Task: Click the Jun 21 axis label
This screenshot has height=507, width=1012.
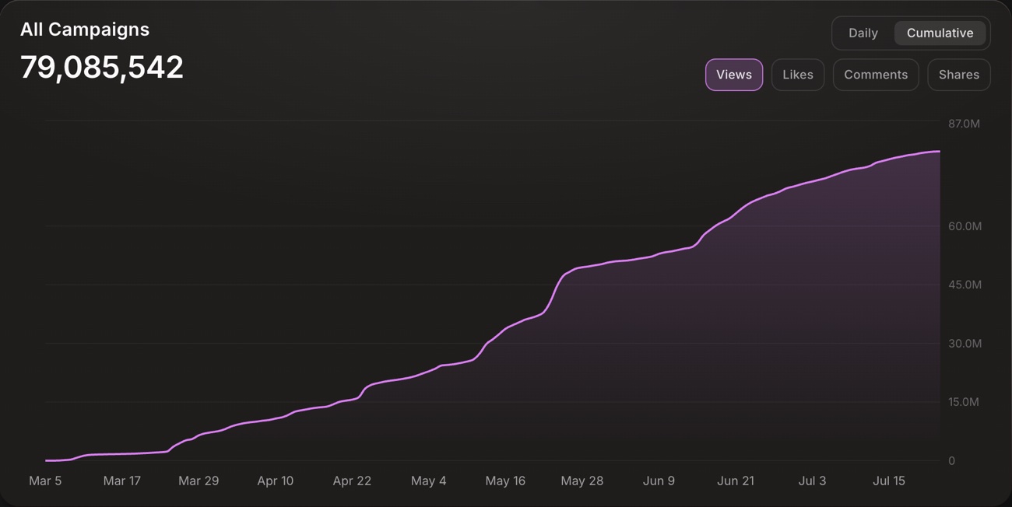Action: point(736,481)
